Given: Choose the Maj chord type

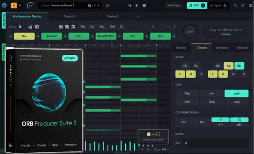Looking at the screenshot, I should click(x=187, y=93).
